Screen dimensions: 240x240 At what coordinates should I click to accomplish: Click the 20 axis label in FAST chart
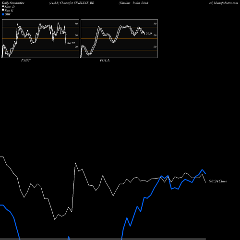coord(76,47)
